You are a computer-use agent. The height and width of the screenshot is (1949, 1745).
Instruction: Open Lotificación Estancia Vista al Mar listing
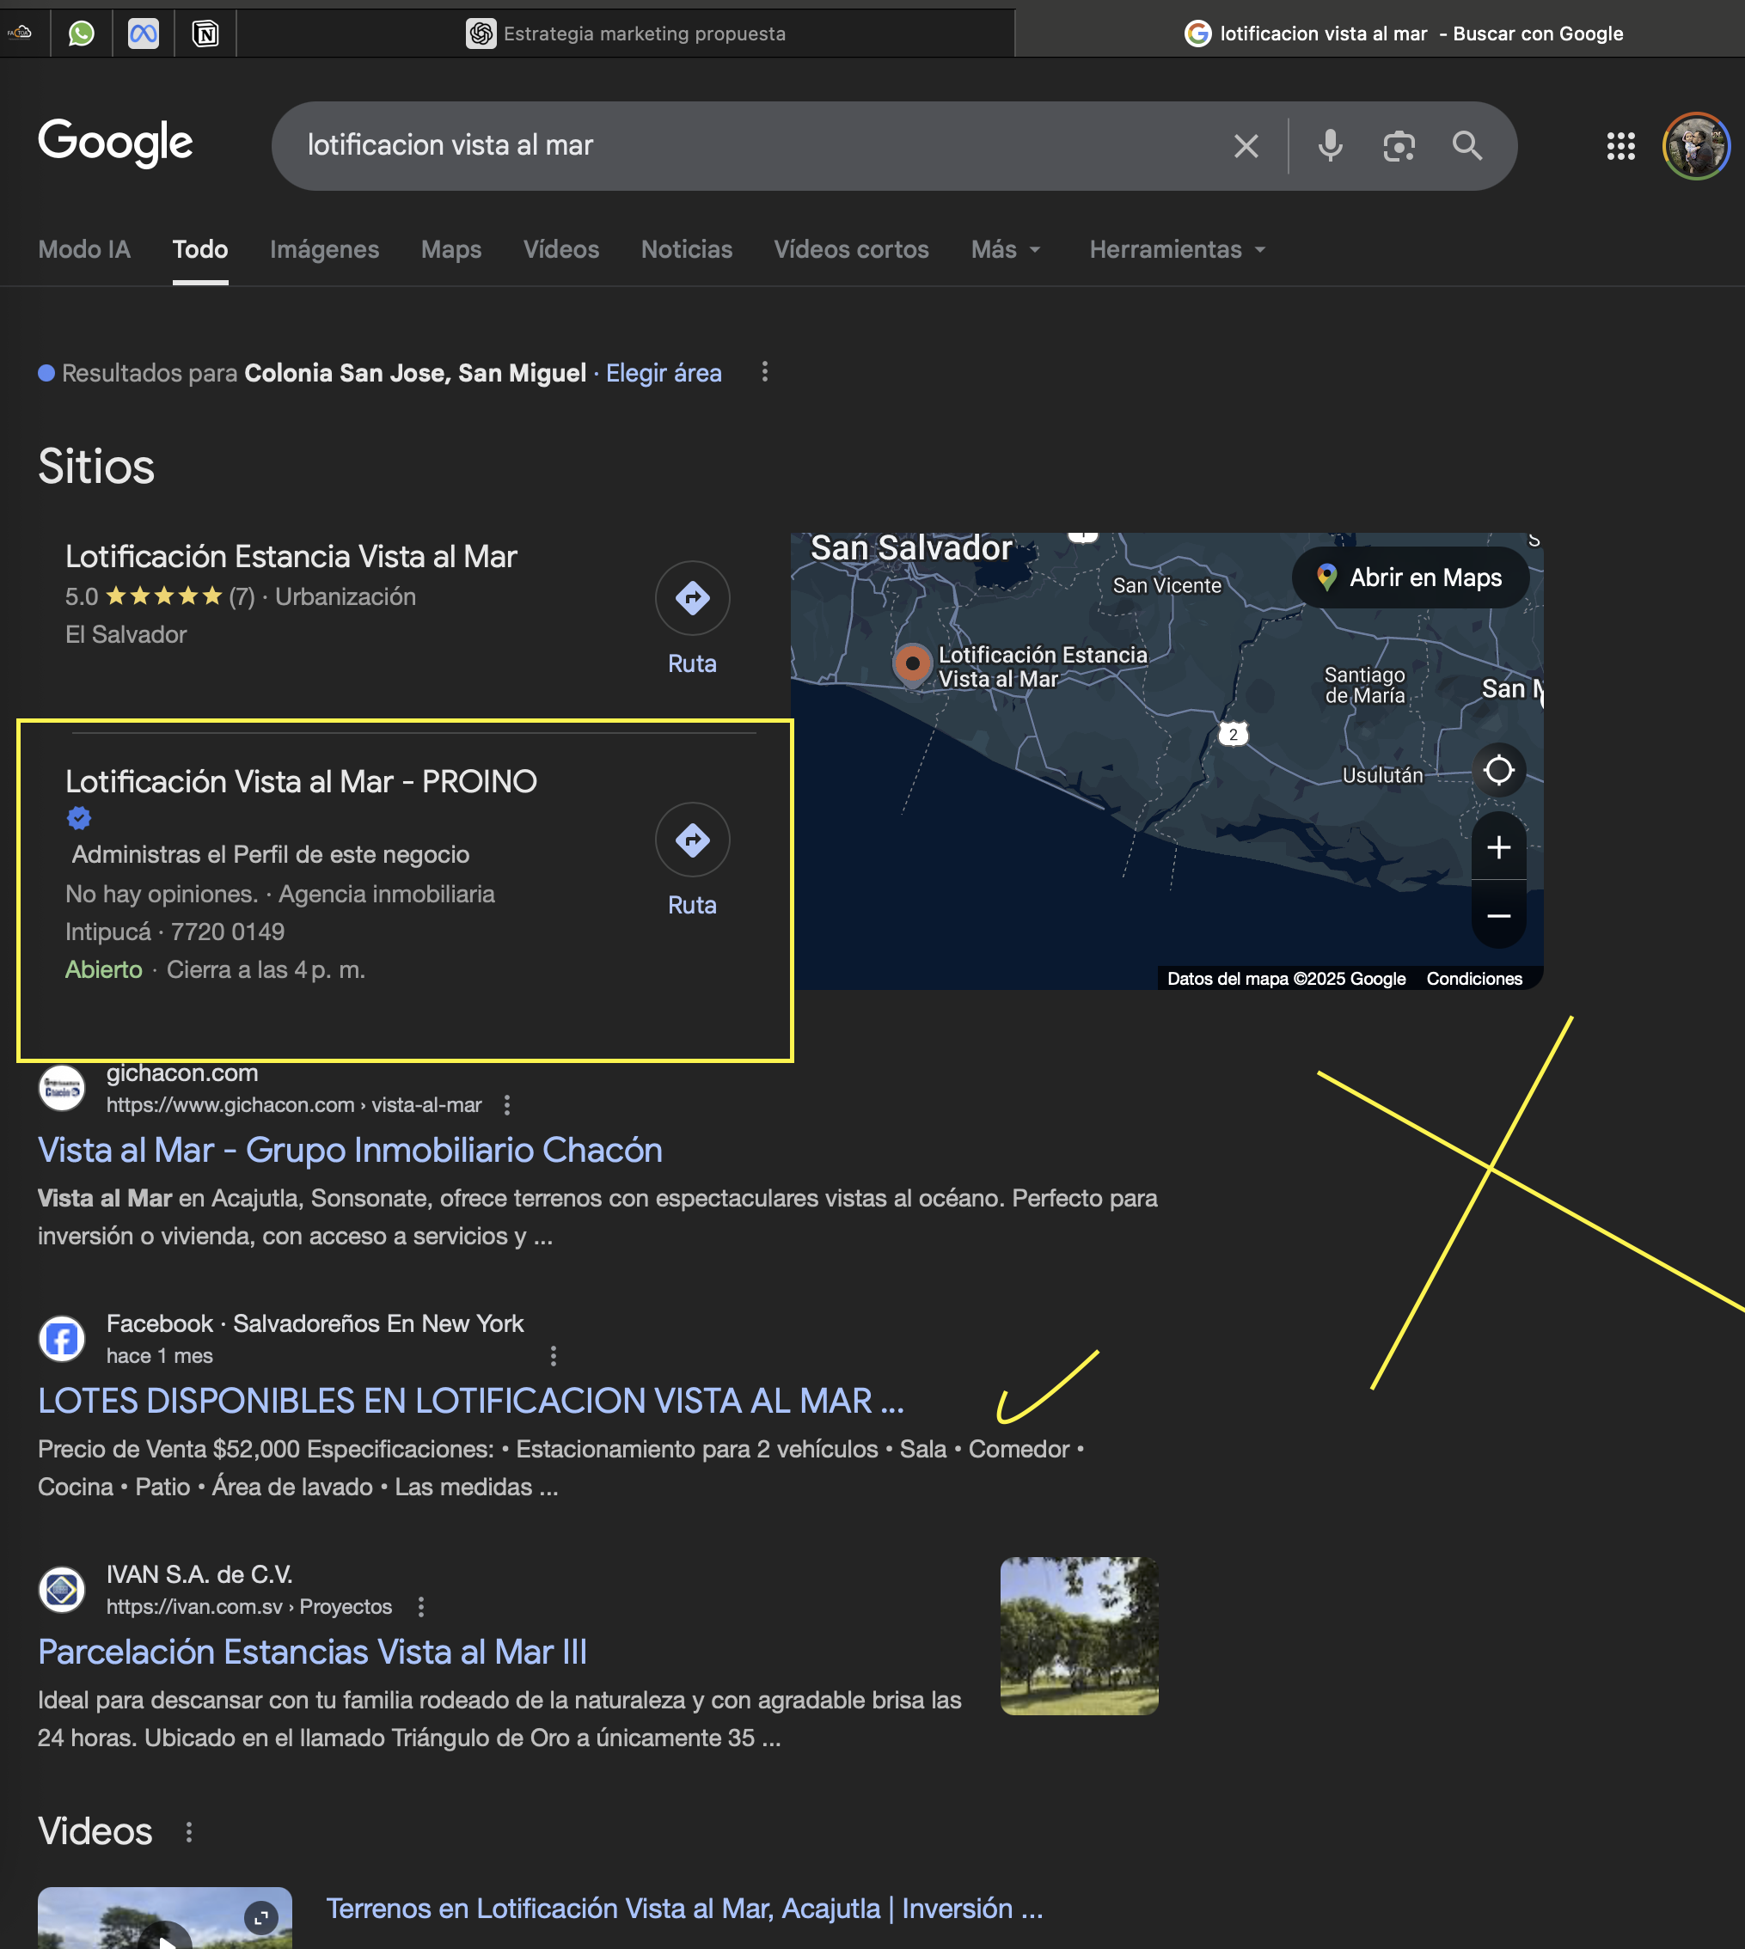tap(291, 556)
